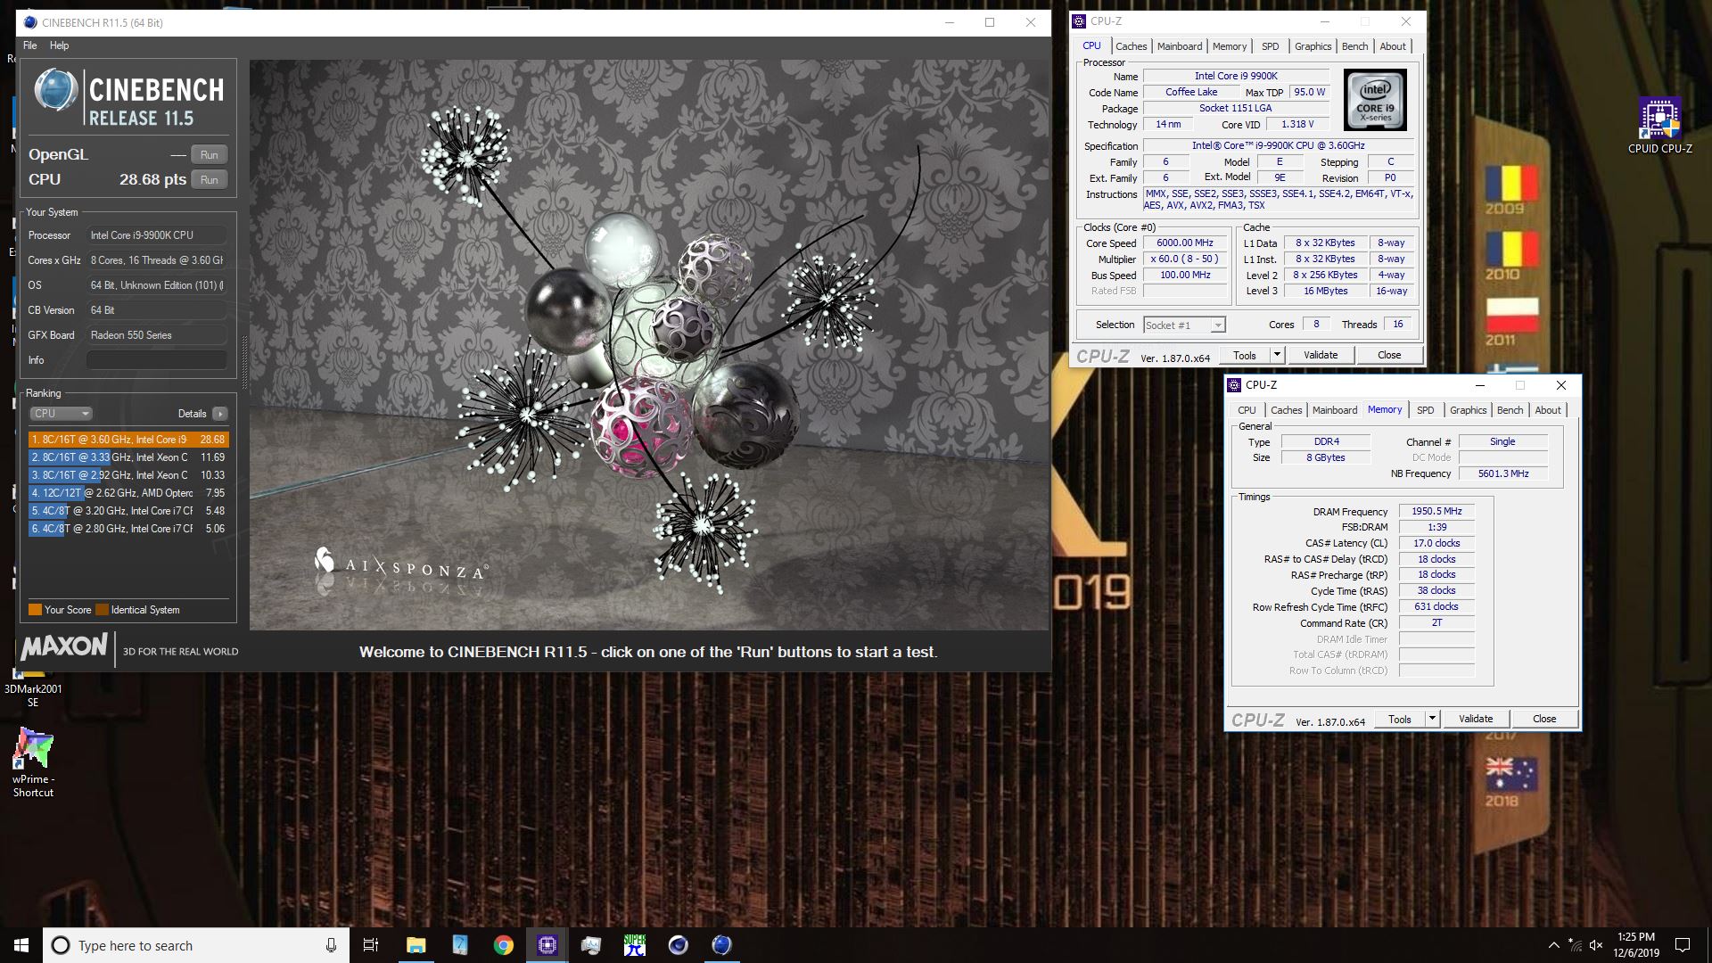This screenshot has width=1712, height=963.
Task: Click the DRAM Frequency 1950.5 MHz value
Action: tap(1436, 512)
